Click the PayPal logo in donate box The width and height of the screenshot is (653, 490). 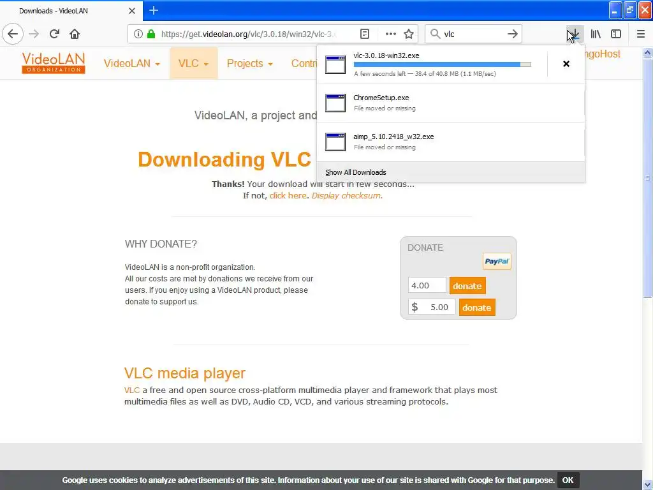point(497,261)
